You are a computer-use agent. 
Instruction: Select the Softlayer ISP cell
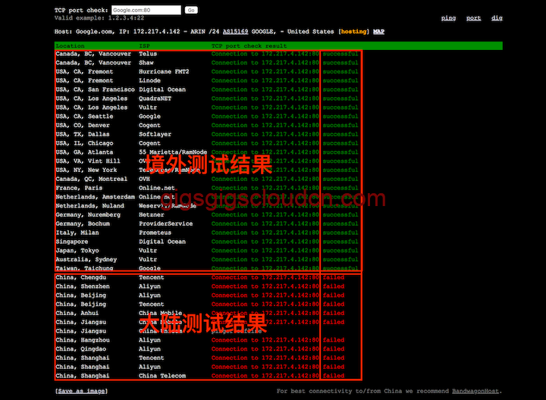(155, 134)
